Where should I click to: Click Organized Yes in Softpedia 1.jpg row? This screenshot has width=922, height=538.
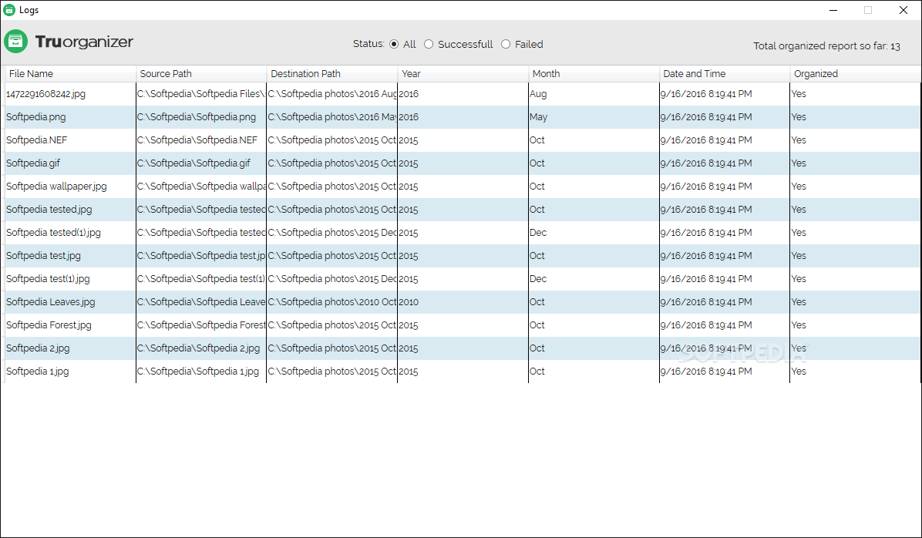click(x=799, y=371)
